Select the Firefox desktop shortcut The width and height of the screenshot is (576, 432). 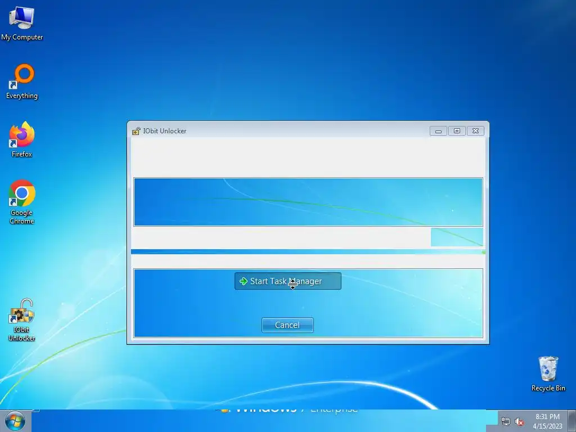(x=22, y=139)
